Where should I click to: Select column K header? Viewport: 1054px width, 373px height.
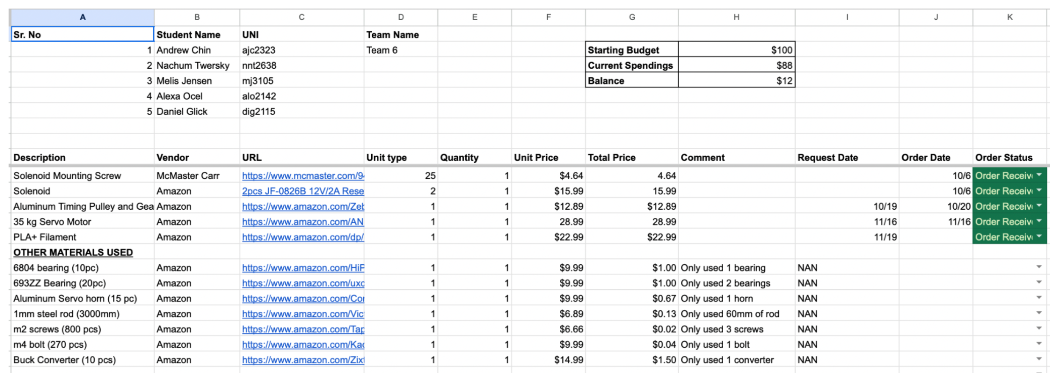tap(1009, 17)
